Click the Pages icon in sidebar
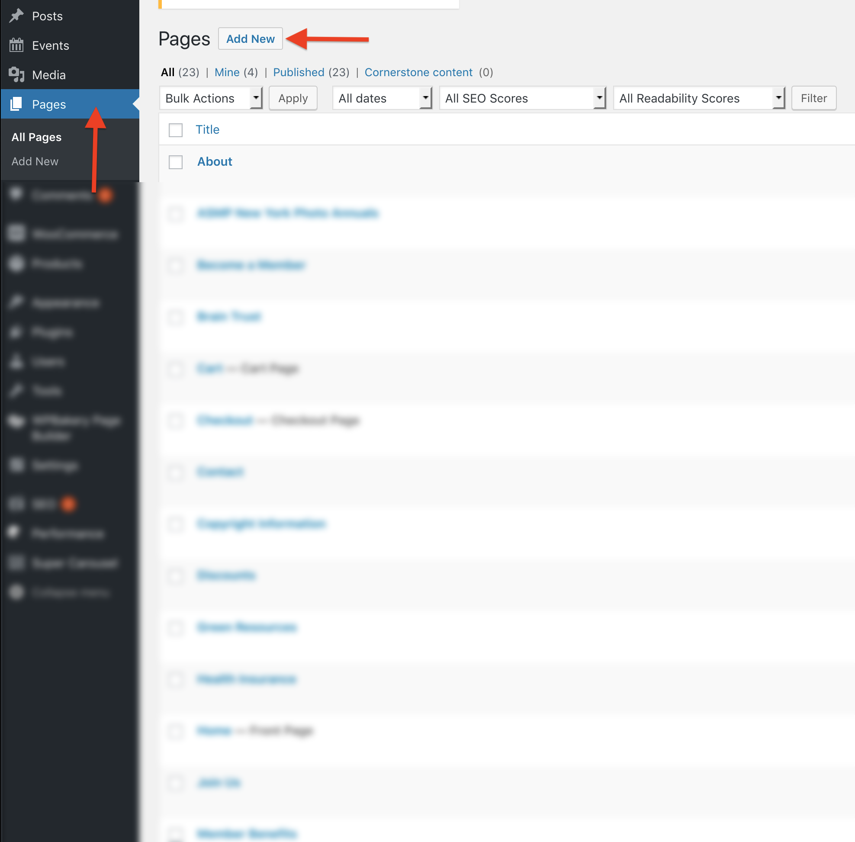 click(16, 104)
